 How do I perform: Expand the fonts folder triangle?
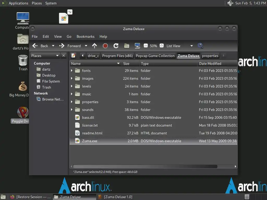click(x=72, y=71)
